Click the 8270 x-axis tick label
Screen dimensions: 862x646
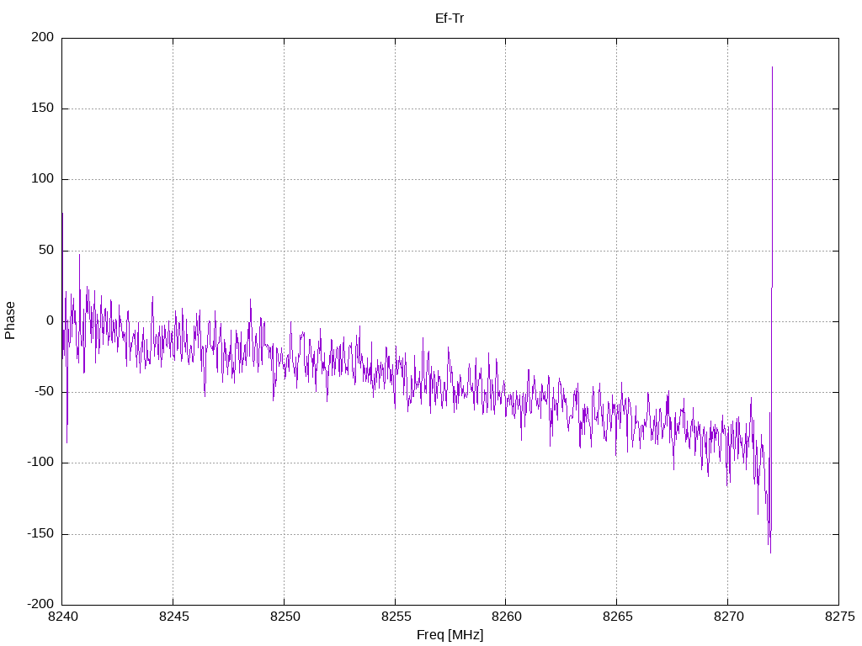(x=727, y=617)
